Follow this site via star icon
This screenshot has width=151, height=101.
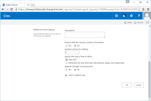pyautogui.click(x=138, y=23)
